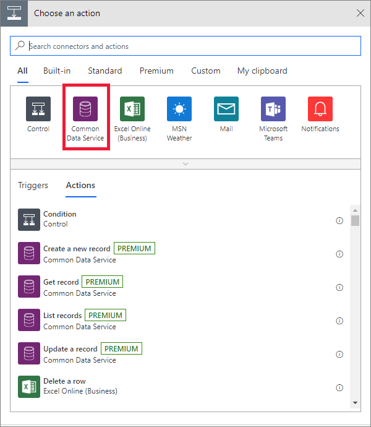Click the PREMIUM badge on Get record
This screenshot has width=371, height=427.
click(x=103, y=282)
